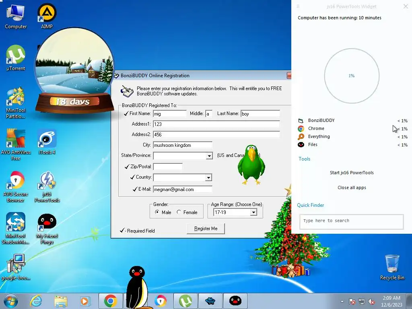Expand the State/Province dropdown
The image size is (412, 309).
[x=209, y=156]
